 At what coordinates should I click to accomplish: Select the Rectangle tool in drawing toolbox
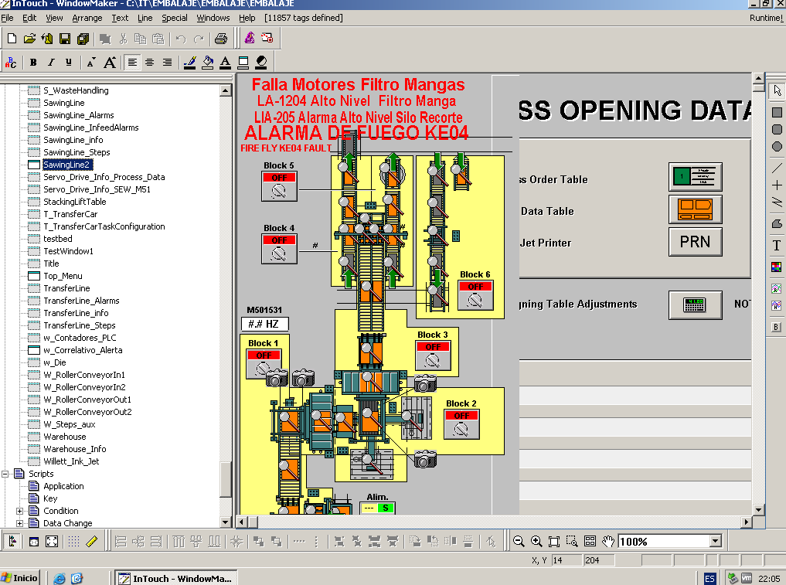coord(777,113)
